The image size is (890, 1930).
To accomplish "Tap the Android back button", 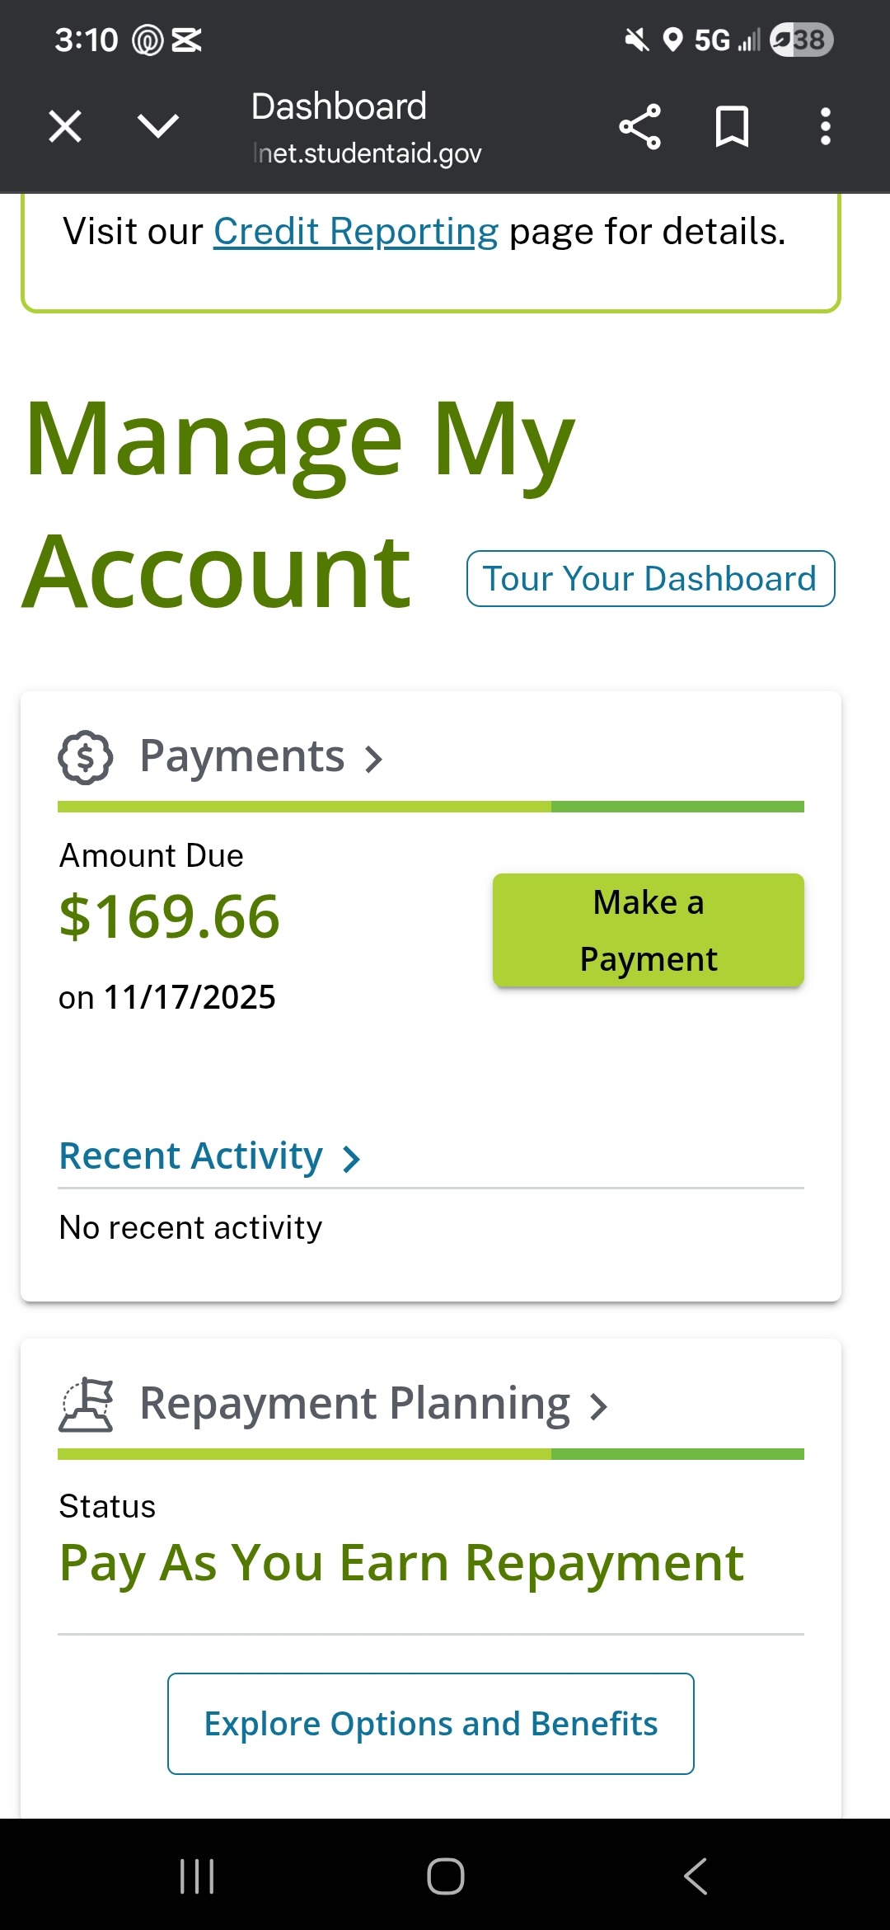I will [695, 1876].
